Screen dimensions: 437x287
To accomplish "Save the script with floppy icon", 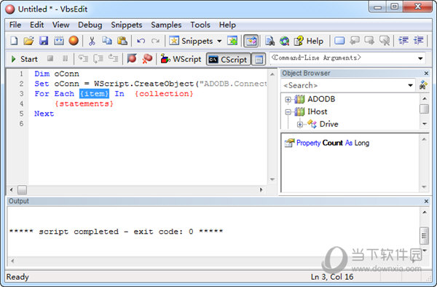I will pos(44,41).
